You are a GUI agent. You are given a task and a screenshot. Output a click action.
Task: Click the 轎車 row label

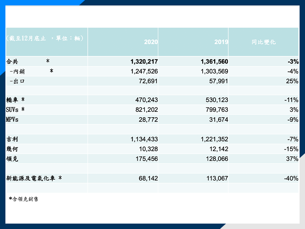point(12,100)
